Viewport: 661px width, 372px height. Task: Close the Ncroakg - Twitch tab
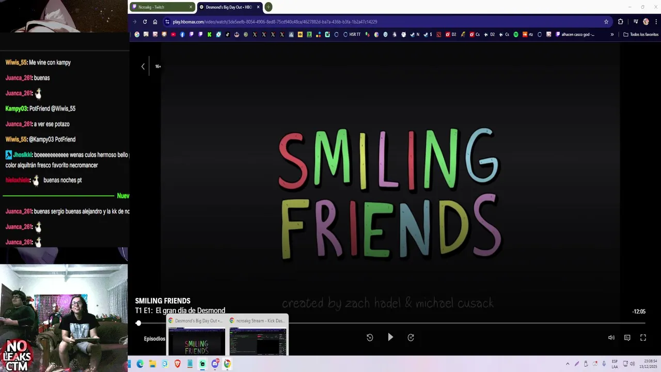(191, 7)
